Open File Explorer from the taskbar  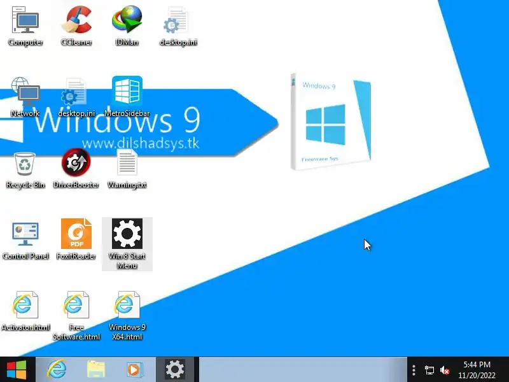click(96, 369)
